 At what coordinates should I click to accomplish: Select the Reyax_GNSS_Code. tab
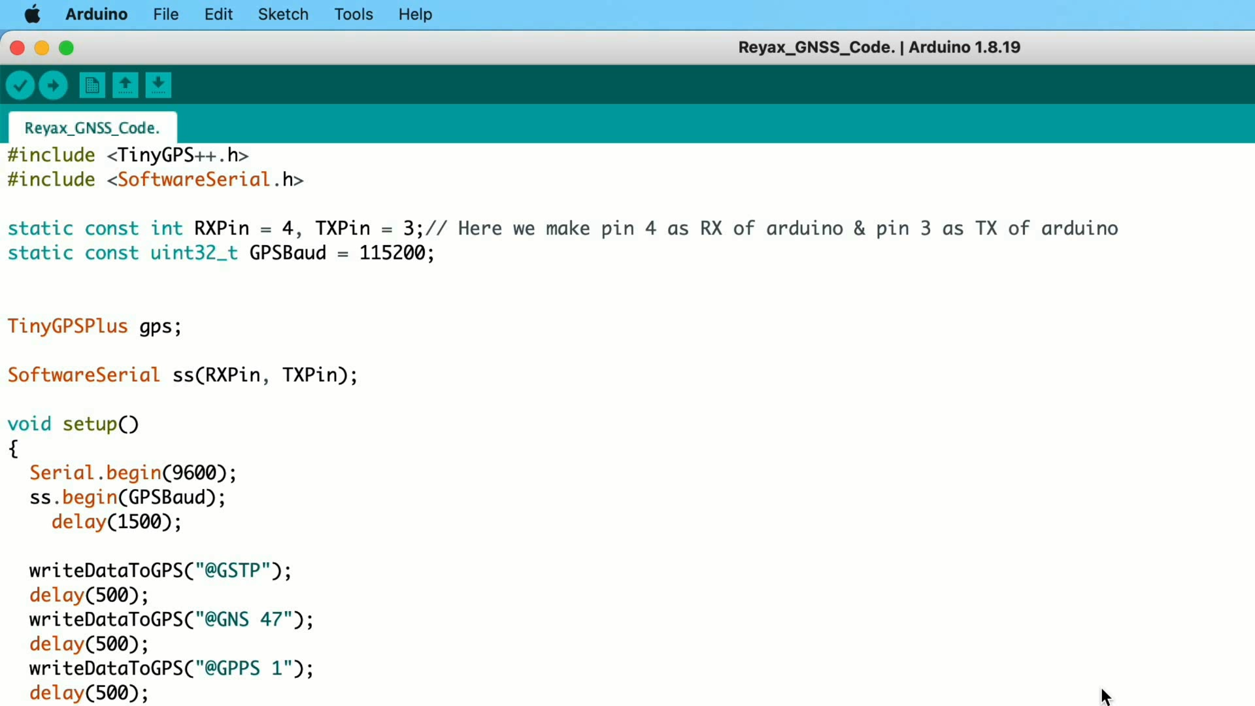(92, 127)
